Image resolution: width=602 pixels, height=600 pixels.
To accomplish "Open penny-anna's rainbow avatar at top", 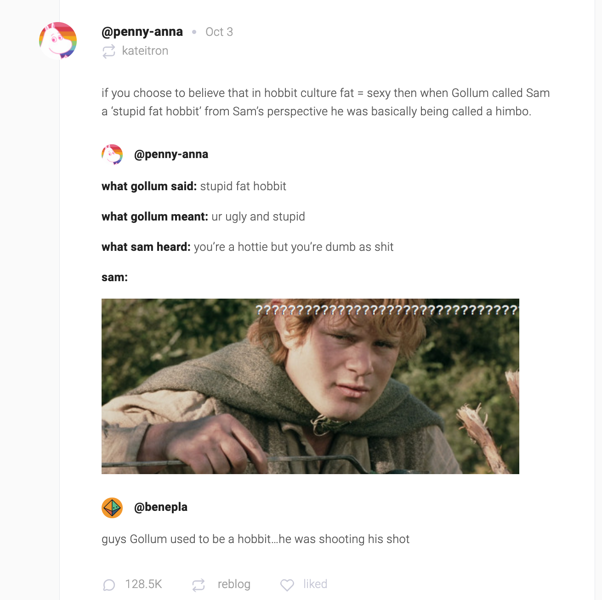I will 58,40.
